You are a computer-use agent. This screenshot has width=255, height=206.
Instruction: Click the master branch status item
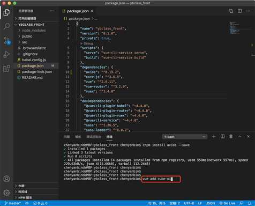tap(13, 203)
